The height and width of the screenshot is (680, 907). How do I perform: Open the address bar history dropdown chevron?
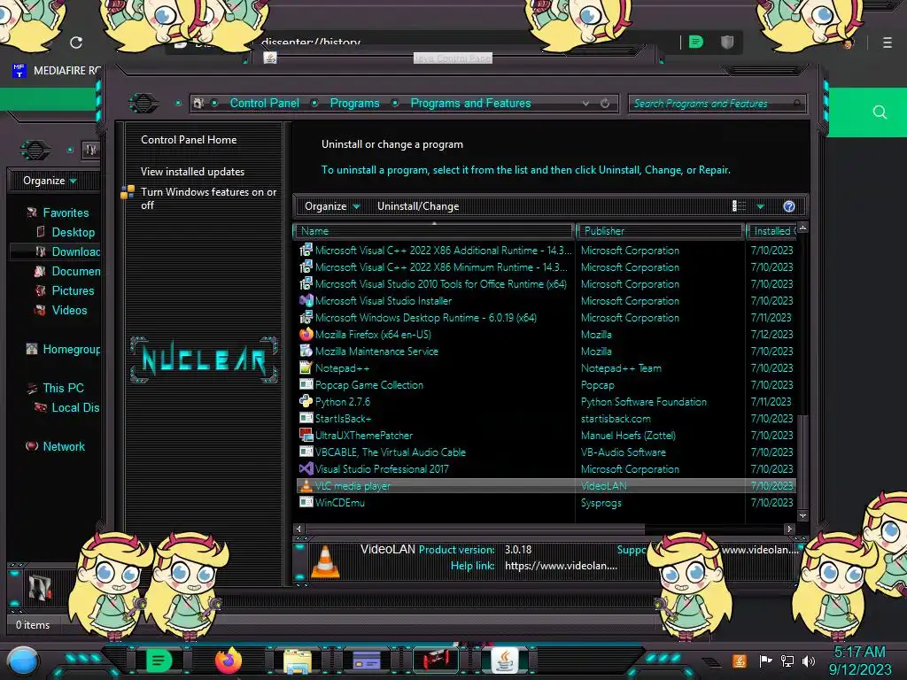coord(586,104)
